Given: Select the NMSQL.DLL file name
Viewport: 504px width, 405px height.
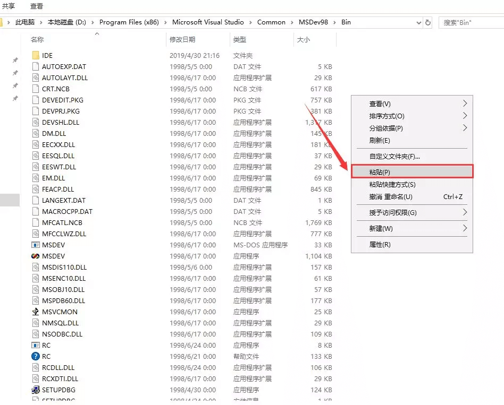Looking at the screenshot, I should (61, 323).
